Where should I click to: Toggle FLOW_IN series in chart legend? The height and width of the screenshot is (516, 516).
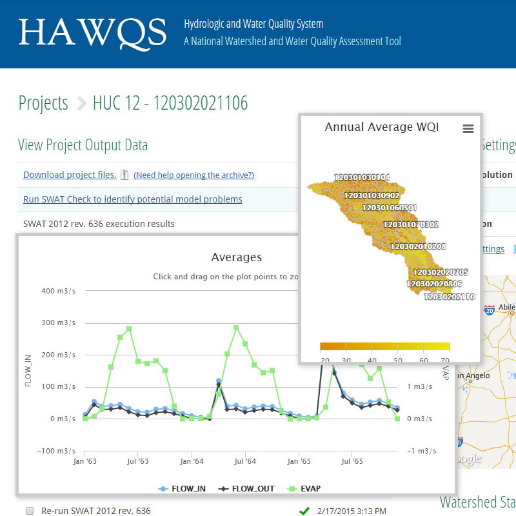(183, 489)
